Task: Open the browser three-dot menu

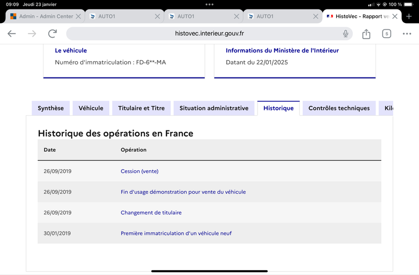Action: pos(407,34)
